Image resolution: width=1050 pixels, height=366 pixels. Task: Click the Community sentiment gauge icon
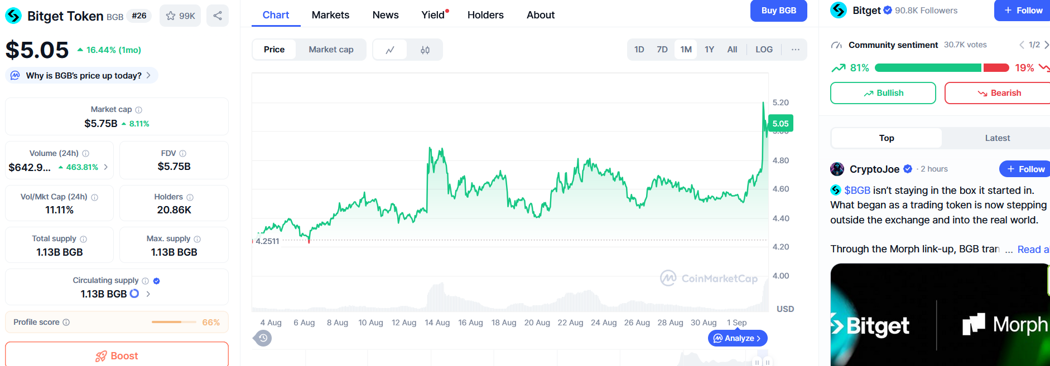(836, 45)
